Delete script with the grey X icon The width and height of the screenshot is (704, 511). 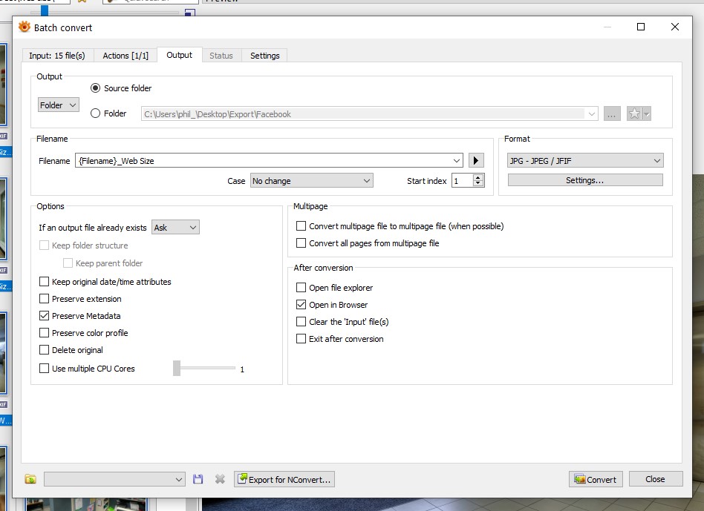[220, 479]
